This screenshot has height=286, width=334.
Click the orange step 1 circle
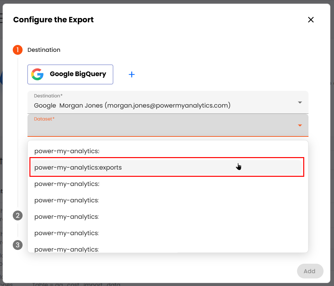click(x=18, y=50)
